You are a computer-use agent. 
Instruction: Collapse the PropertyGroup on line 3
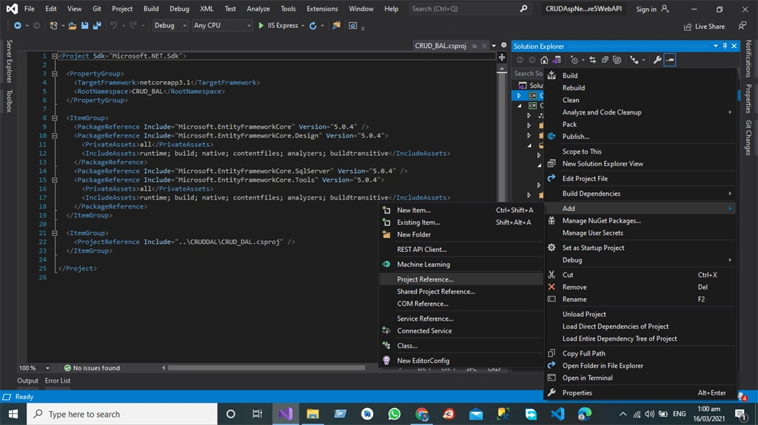pos(55,74)
